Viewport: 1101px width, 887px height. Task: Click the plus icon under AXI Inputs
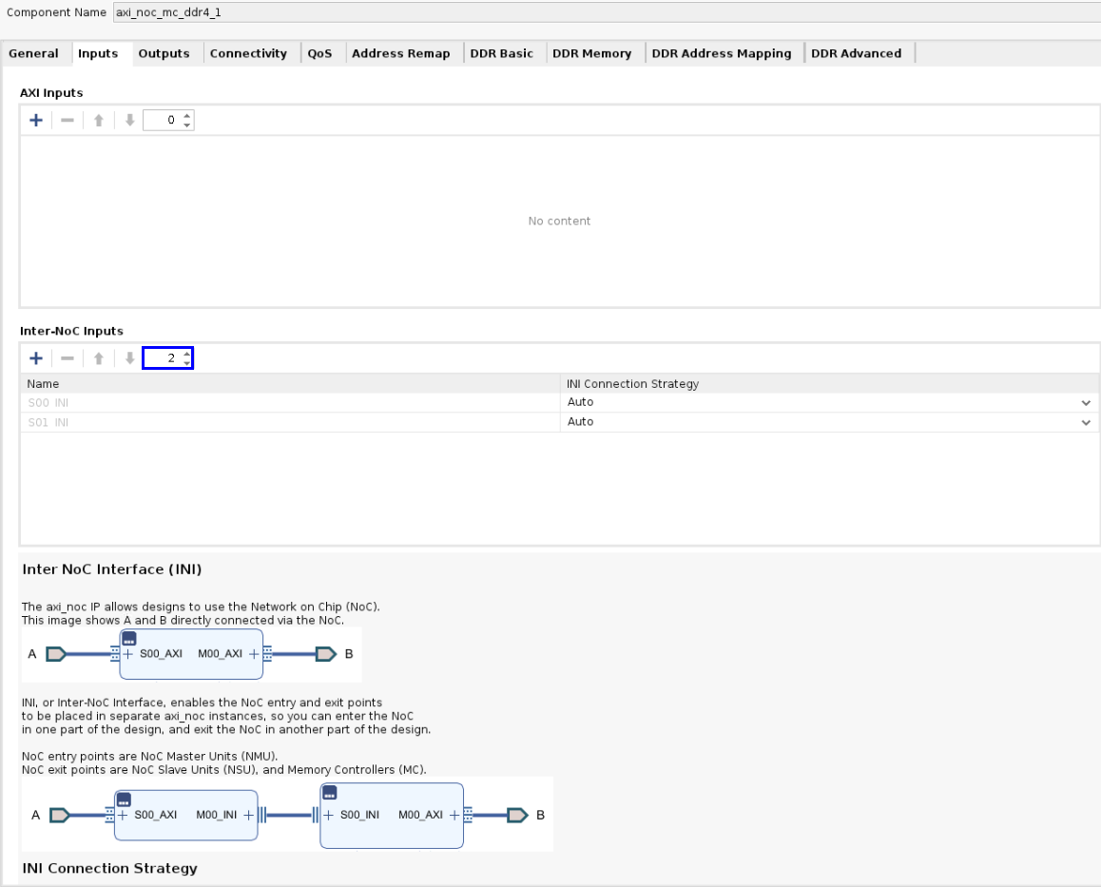click(x=36, y=121)
